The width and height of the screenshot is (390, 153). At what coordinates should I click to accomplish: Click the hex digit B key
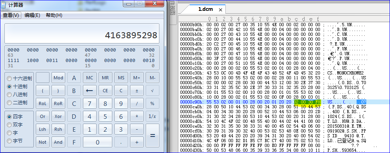coord(74,91)
